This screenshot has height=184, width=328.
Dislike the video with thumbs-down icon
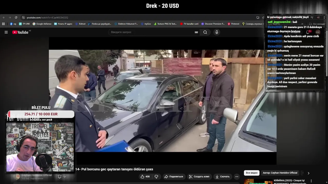point(156,177)
